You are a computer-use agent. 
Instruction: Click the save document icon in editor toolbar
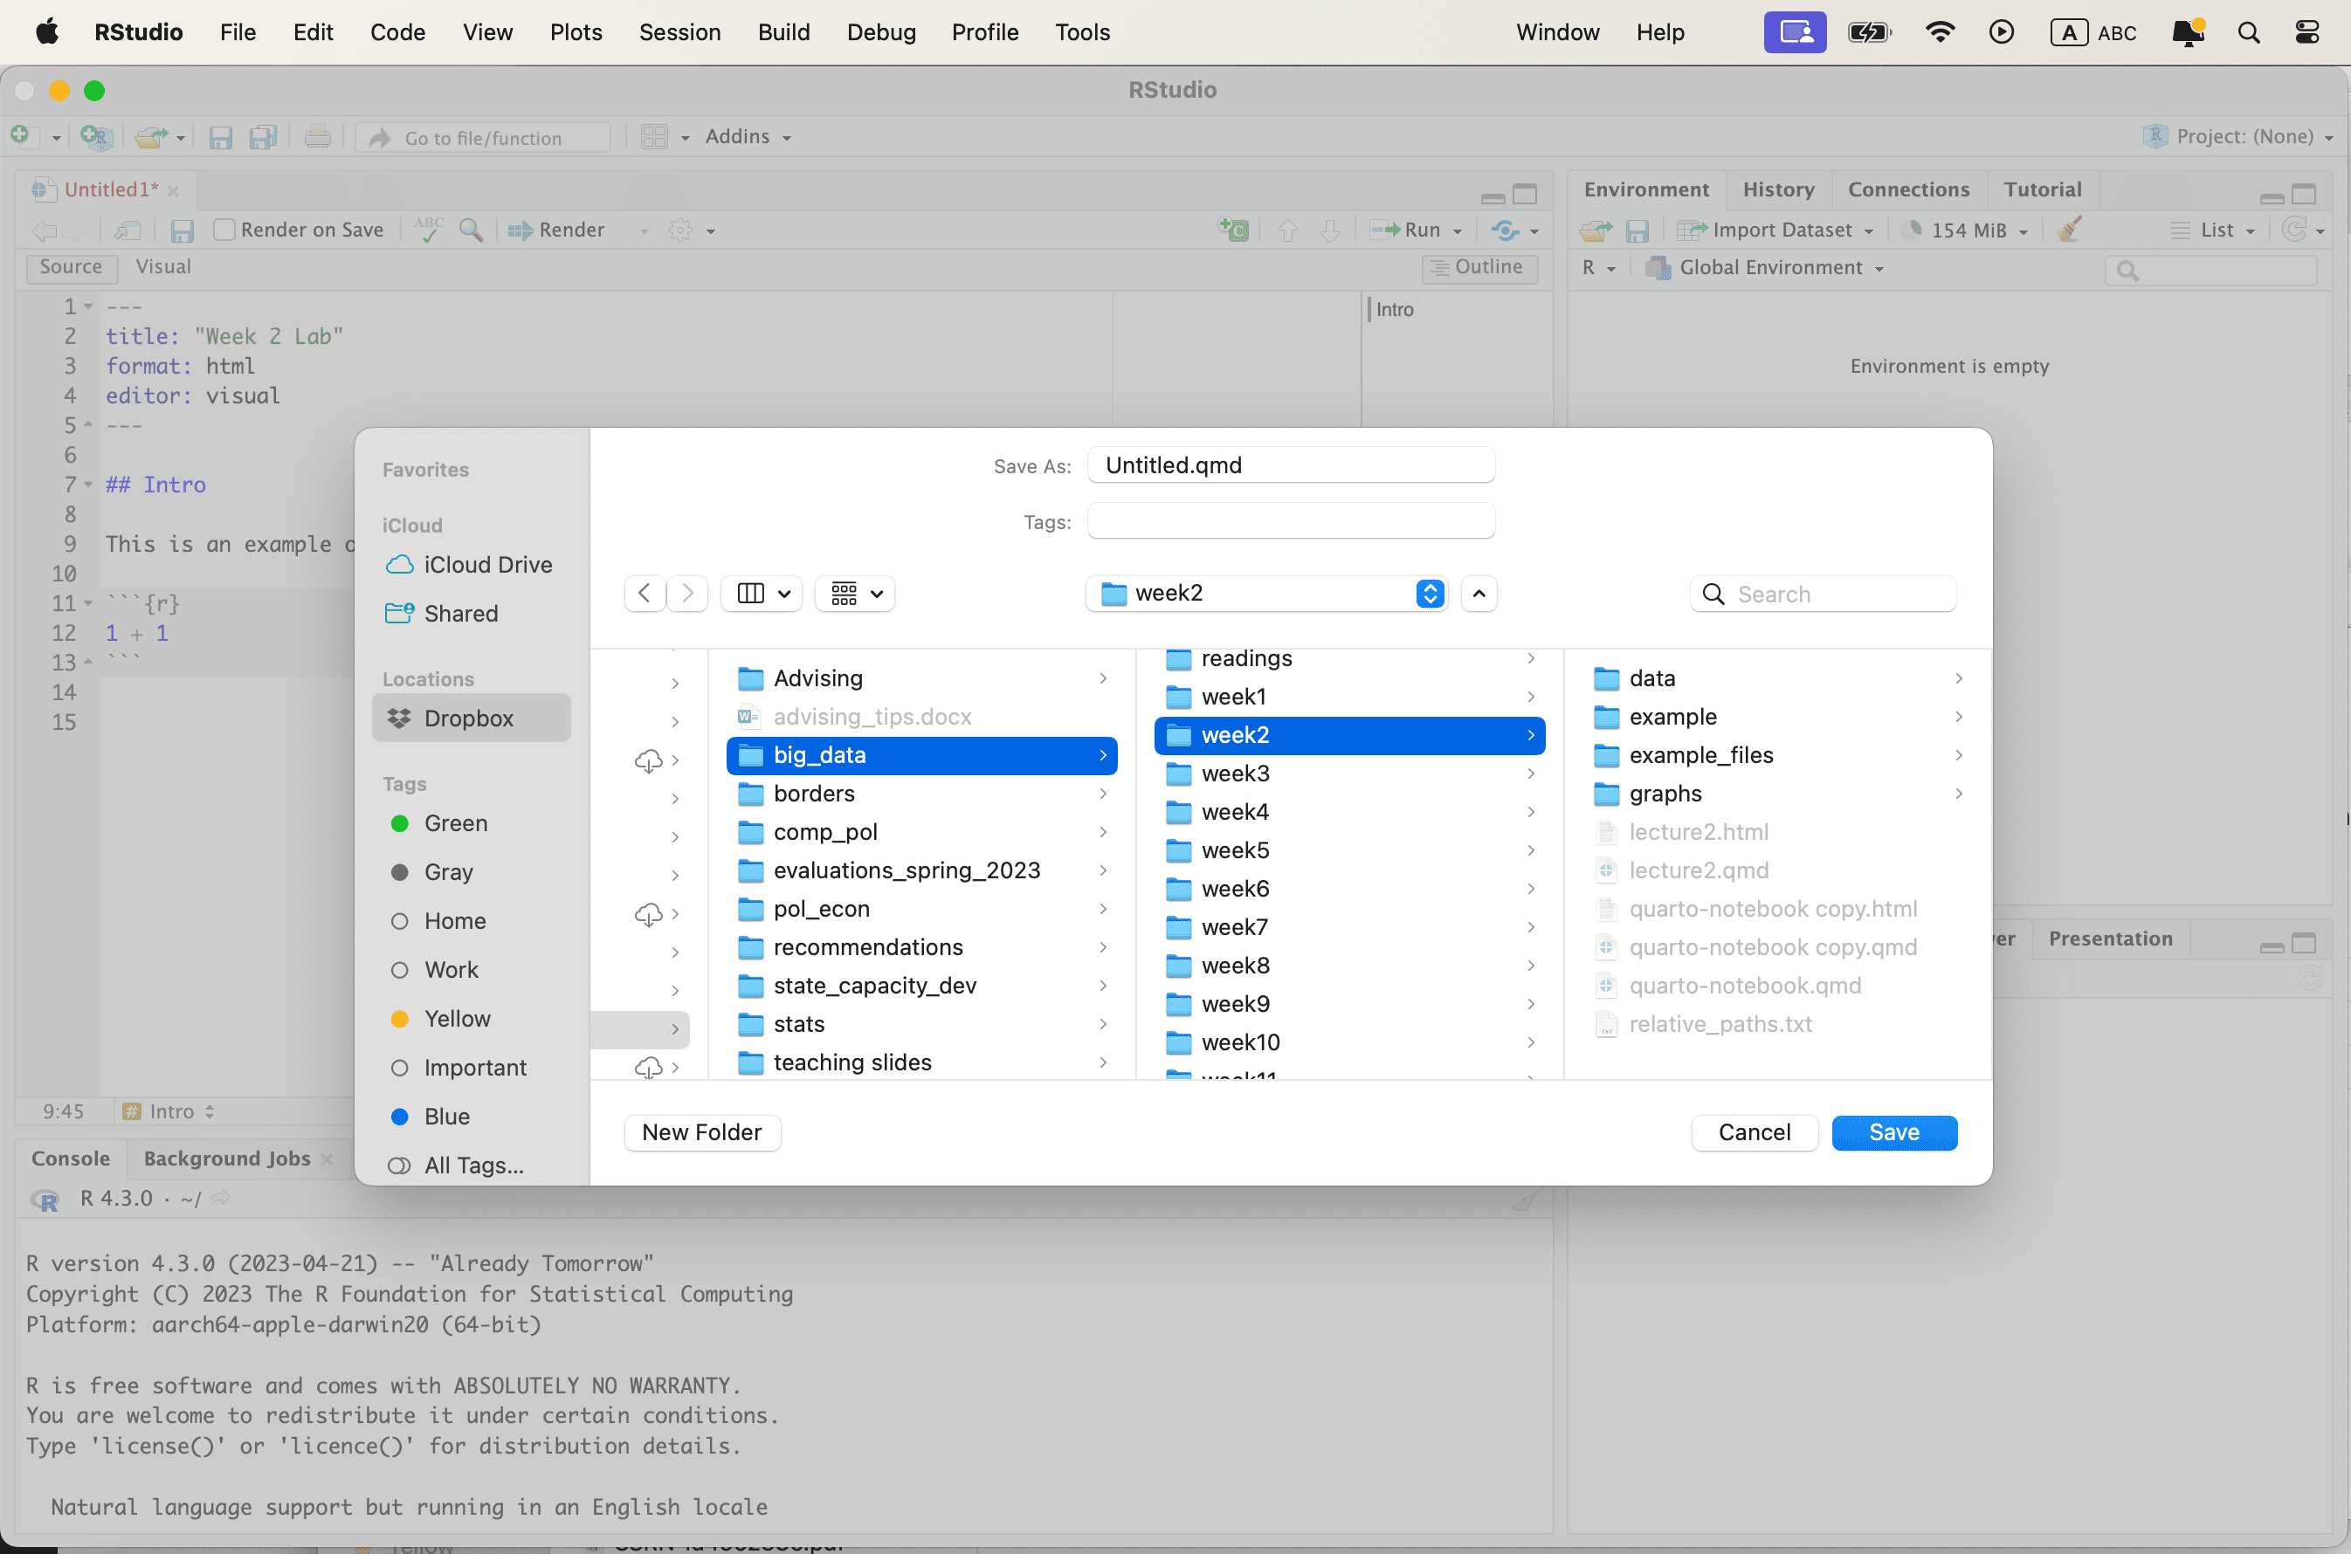click(183, 230)
